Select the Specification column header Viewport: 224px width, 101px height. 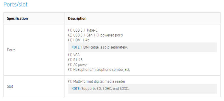[x=17, y=18]
